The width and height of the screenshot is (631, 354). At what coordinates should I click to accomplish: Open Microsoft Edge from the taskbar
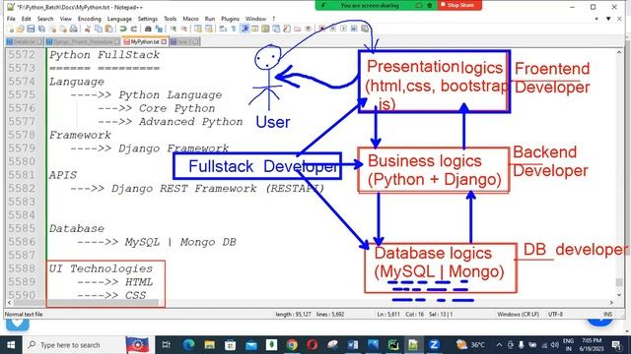tap(188, 345)
